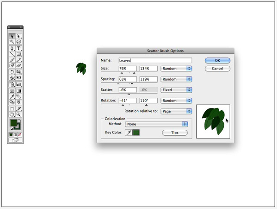
Task: Select the Paintbrush tool
Action: click(x=12, y=60)
